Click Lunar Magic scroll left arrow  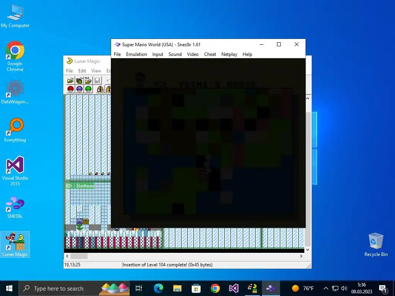(x=67, y=256)
